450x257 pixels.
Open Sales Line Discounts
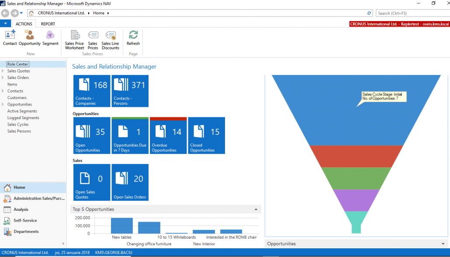point(110,40)
